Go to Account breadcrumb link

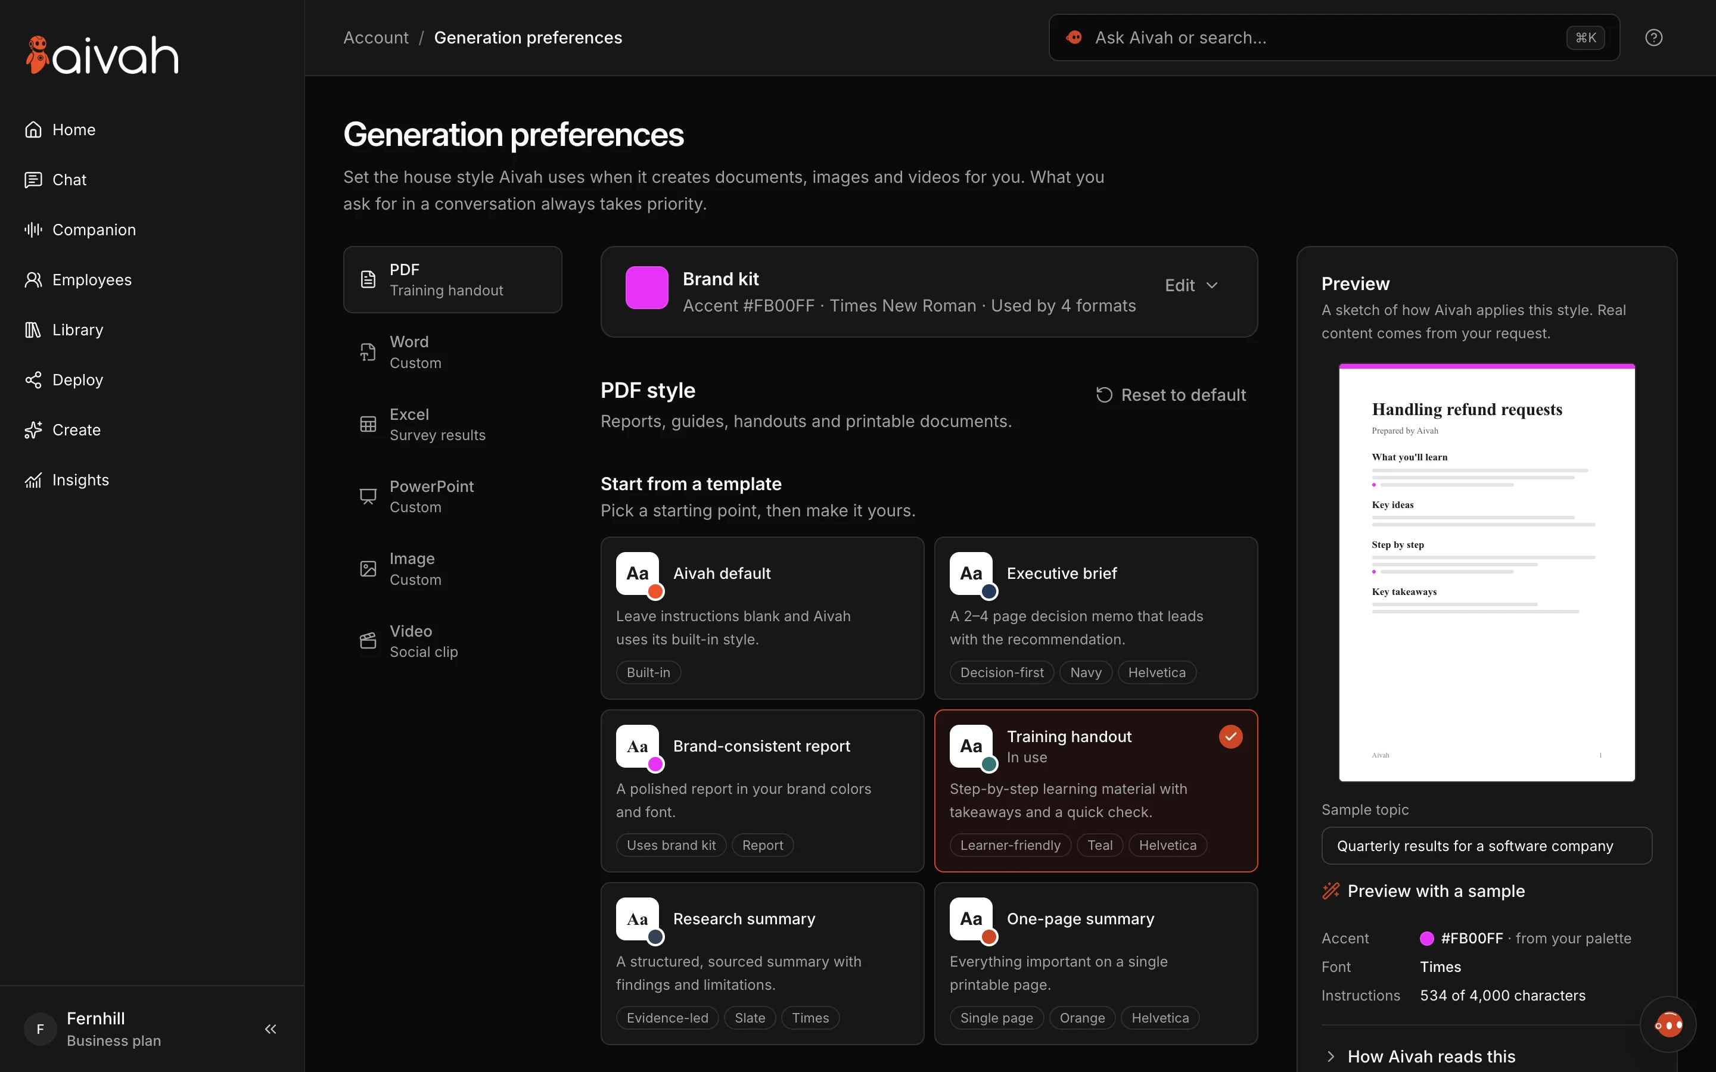pos(376,38)
